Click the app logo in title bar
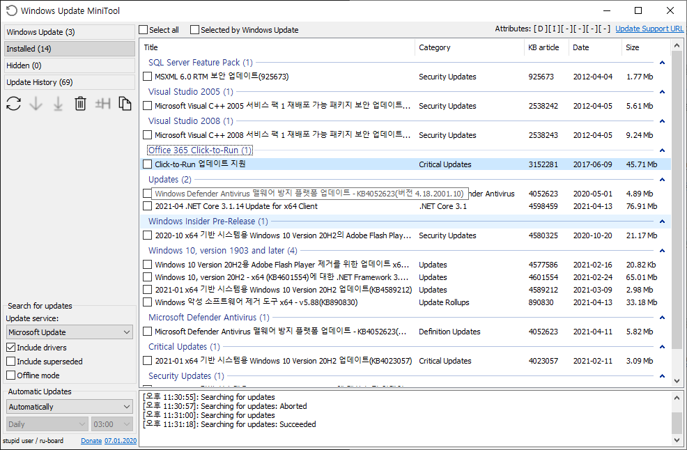 click(11, 10)
